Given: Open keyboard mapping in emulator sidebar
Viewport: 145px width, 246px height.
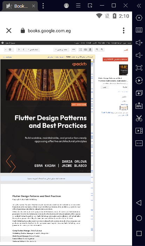Looking at the screenshot, I should coord(139,30).
